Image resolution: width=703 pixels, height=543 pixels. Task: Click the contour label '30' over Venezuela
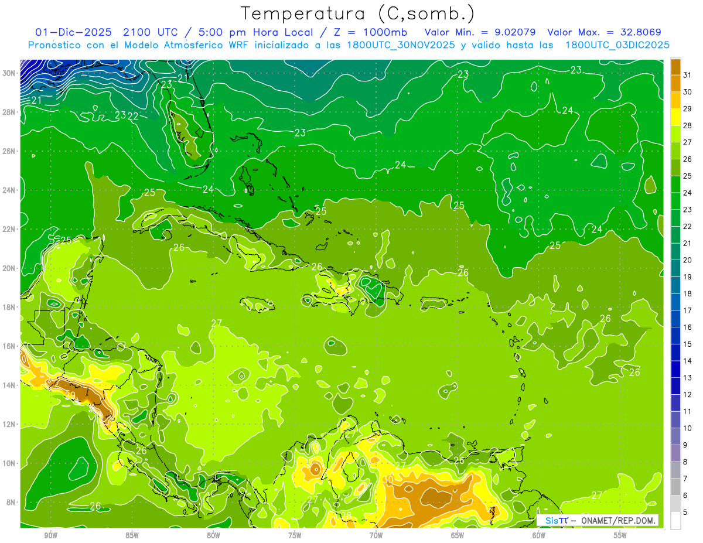pos(388,479)
